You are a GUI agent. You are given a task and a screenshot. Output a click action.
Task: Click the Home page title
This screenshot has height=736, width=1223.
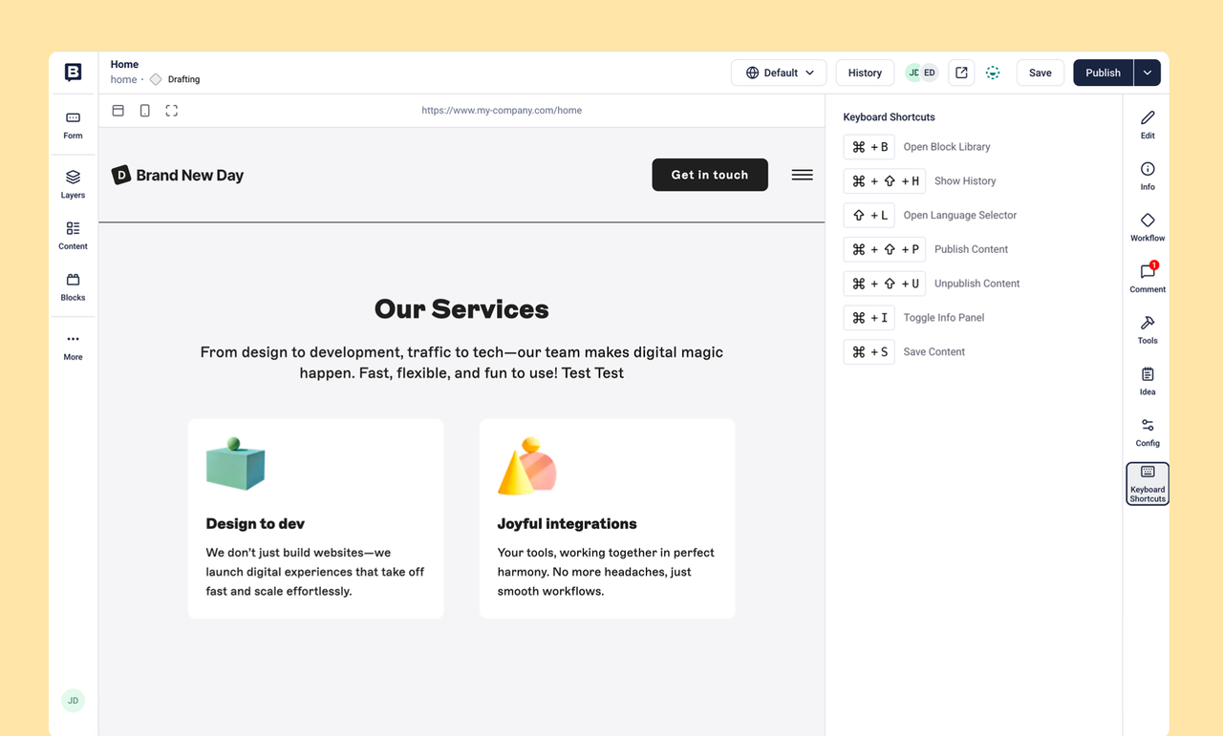pos(124,65)
